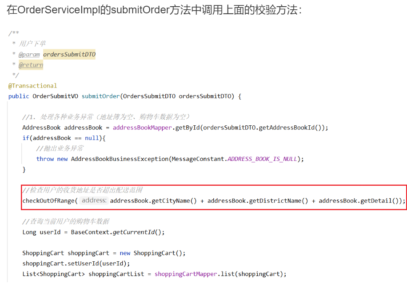Screen dimensions: 407x284
Task: Click the comment 处理各种业务异常
Action: coord(106,117)
